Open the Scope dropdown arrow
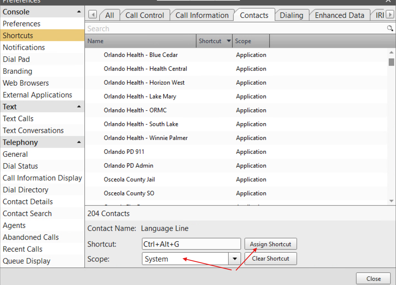 [x=235, y=259]
